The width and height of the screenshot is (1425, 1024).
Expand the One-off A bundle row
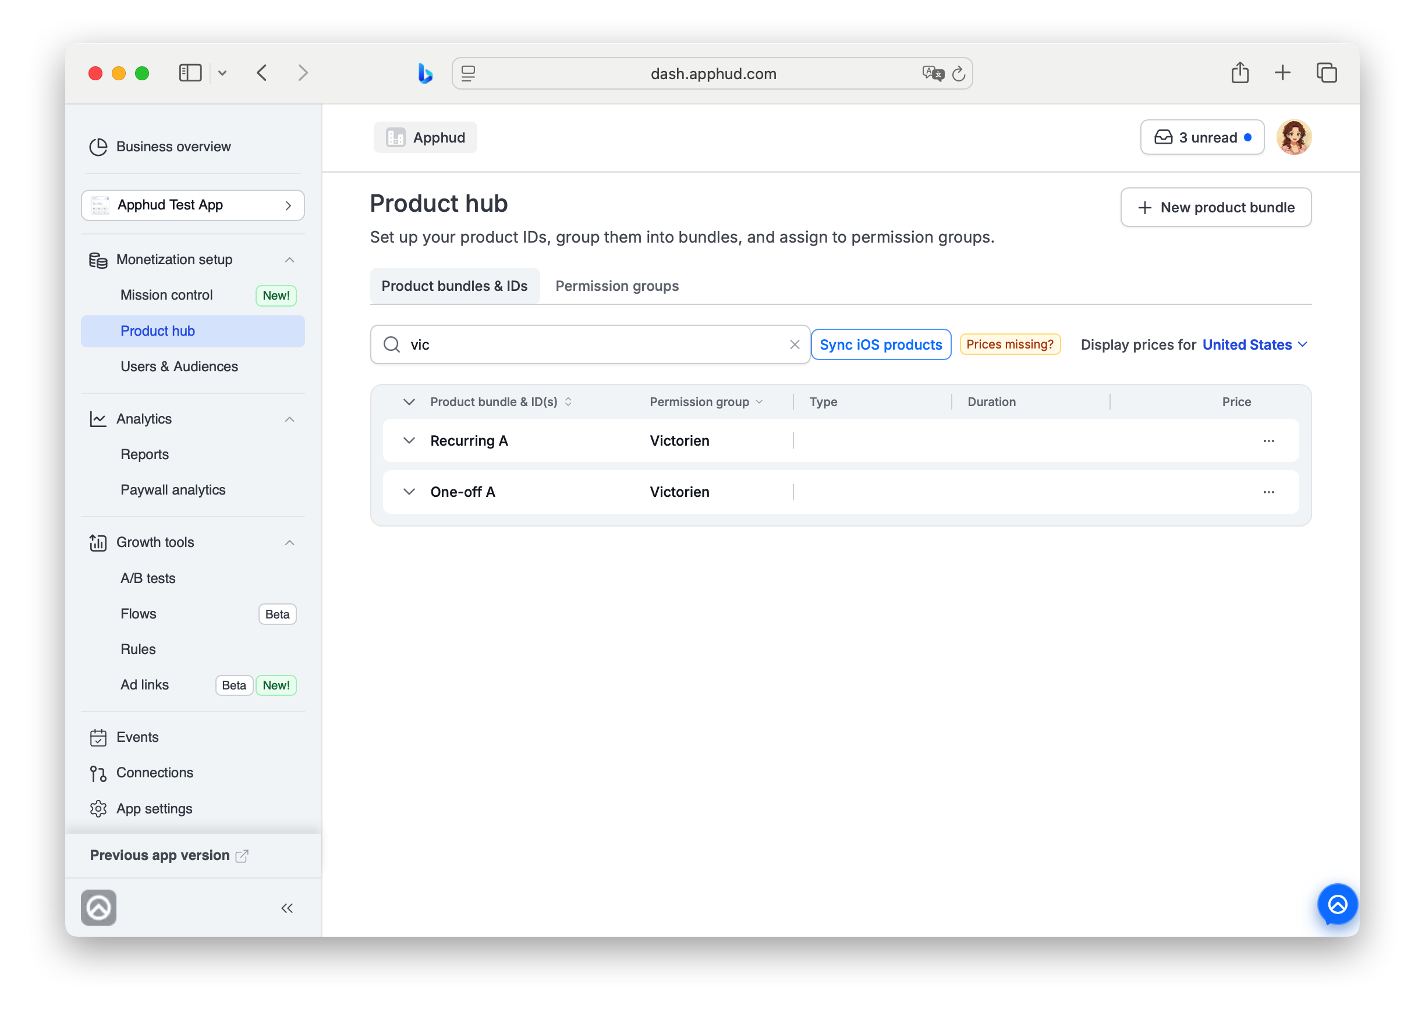tap(409, 492)
